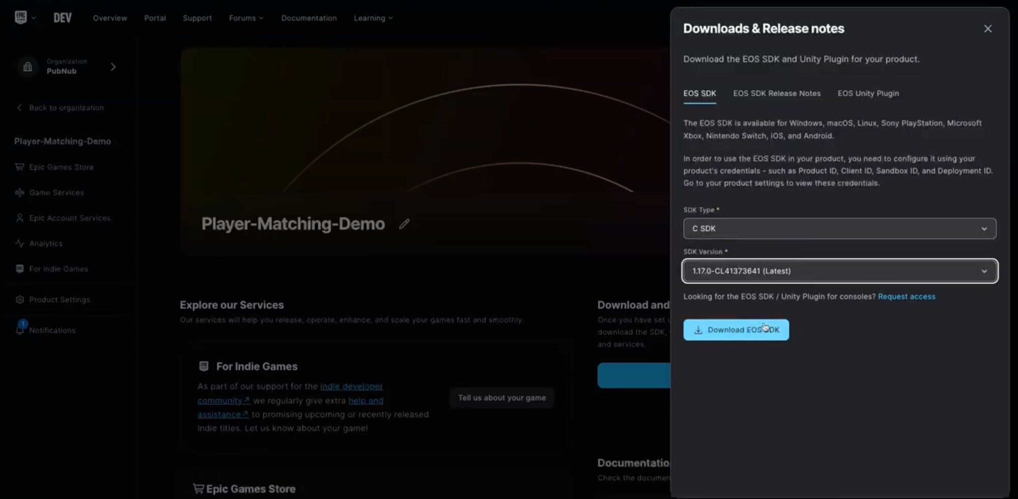The image size is (1018, 499).
Task: Open the SDK Type dropdown
Action: click(839, 229)
